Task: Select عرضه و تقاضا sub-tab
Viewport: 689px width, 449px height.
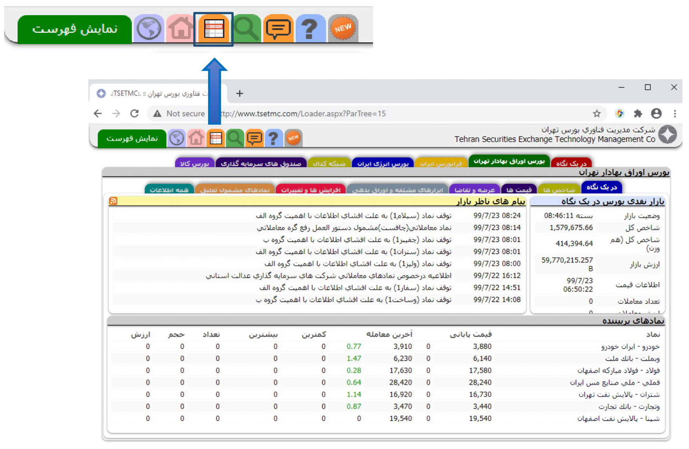Action: (x=474, y=190)
